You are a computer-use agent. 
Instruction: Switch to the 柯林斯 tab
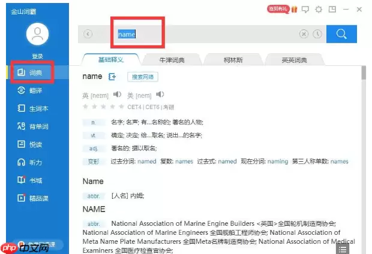[x=233, y=60]
